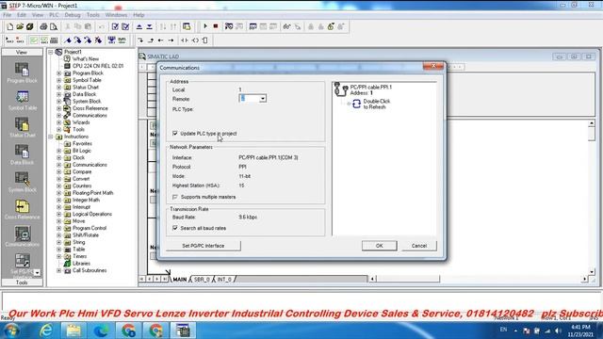603x339 pixels.
Task: Click the volume tray icon
Action: [558, 331]
